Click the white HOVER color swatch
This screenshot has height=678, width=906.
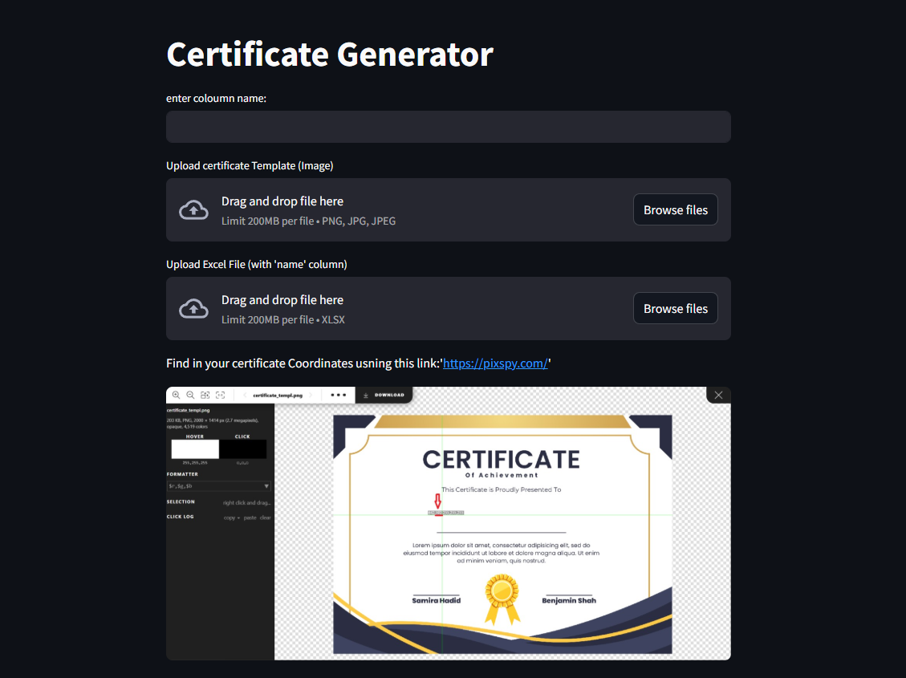tap(195, 449)
